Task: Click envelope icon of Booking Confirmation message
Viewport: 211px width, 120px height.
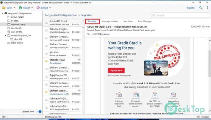Action: pyautogui.click(x=46, y=100)
